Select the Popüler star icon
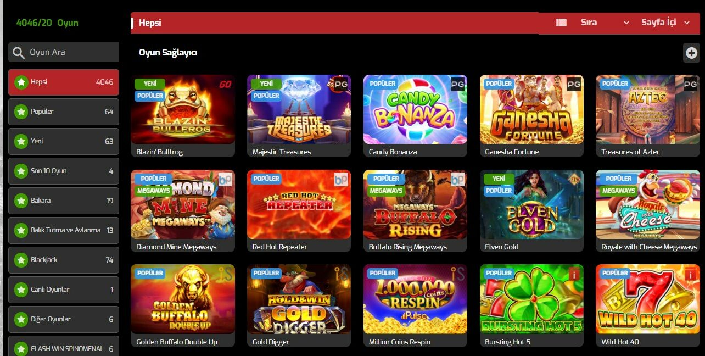This screenshot has height=356, width=705. (x=21, y=112)
